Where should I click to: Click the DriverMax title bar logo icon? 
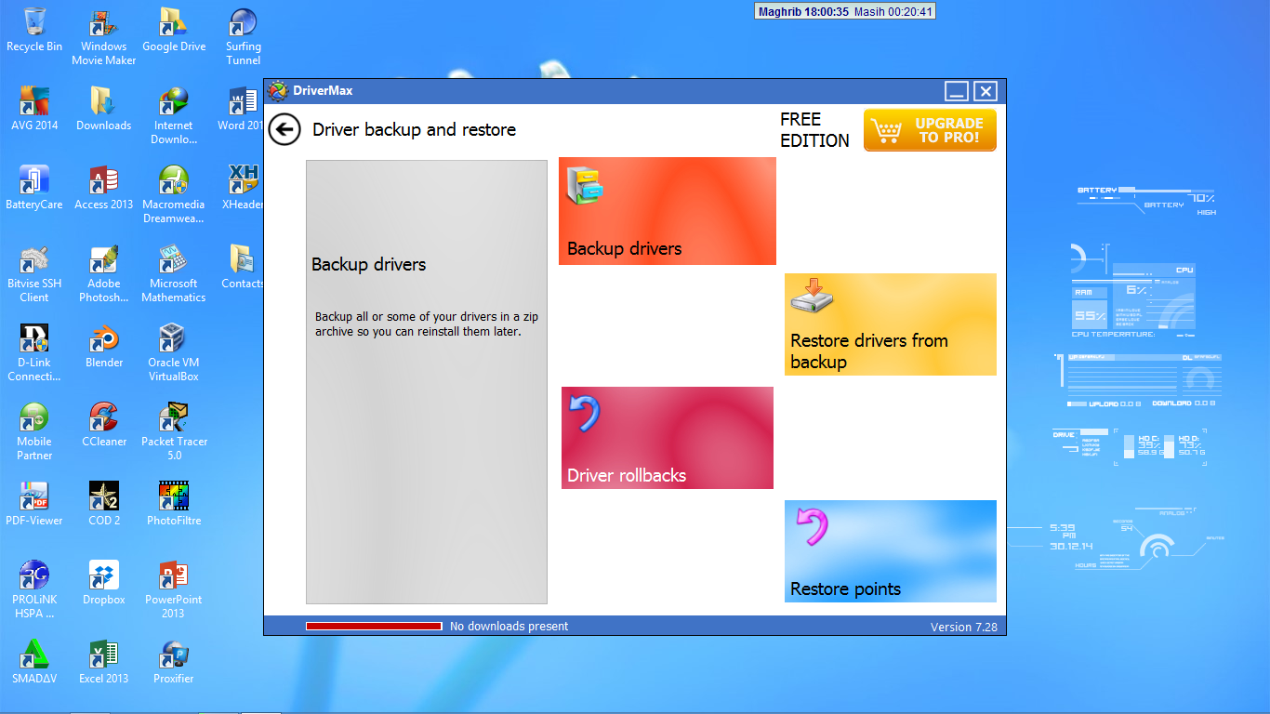tap(277, 91)
